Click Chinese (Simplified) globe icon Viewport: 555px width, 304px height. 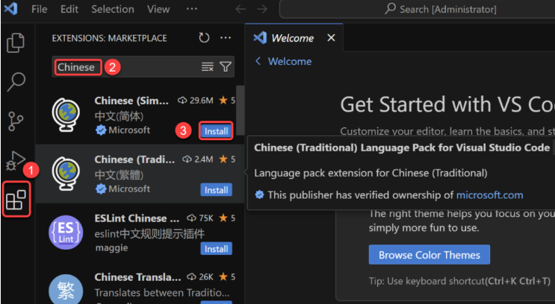pos(66,115)
